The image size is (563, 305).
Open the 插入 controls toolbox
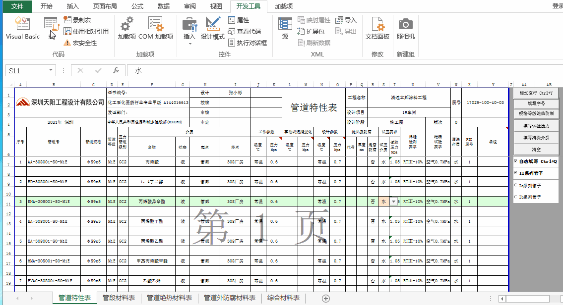click(x=189, y=31)
